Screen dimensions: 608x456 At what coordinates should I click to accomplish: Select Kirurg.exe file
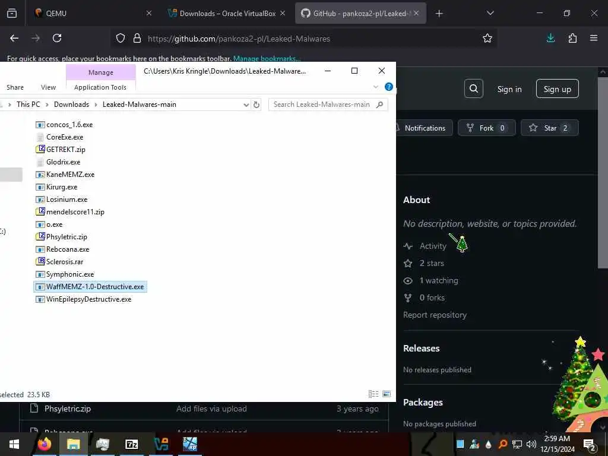pos(56,187)
